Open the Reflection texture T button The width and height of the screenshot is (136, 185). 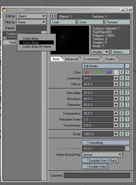pos(127,105)
